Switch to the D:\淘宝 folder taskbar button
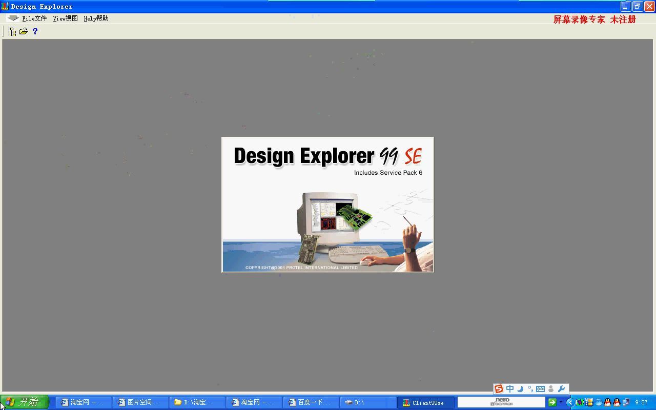The image size is (656, 410). pyautogui.click(x=198, y=402)
